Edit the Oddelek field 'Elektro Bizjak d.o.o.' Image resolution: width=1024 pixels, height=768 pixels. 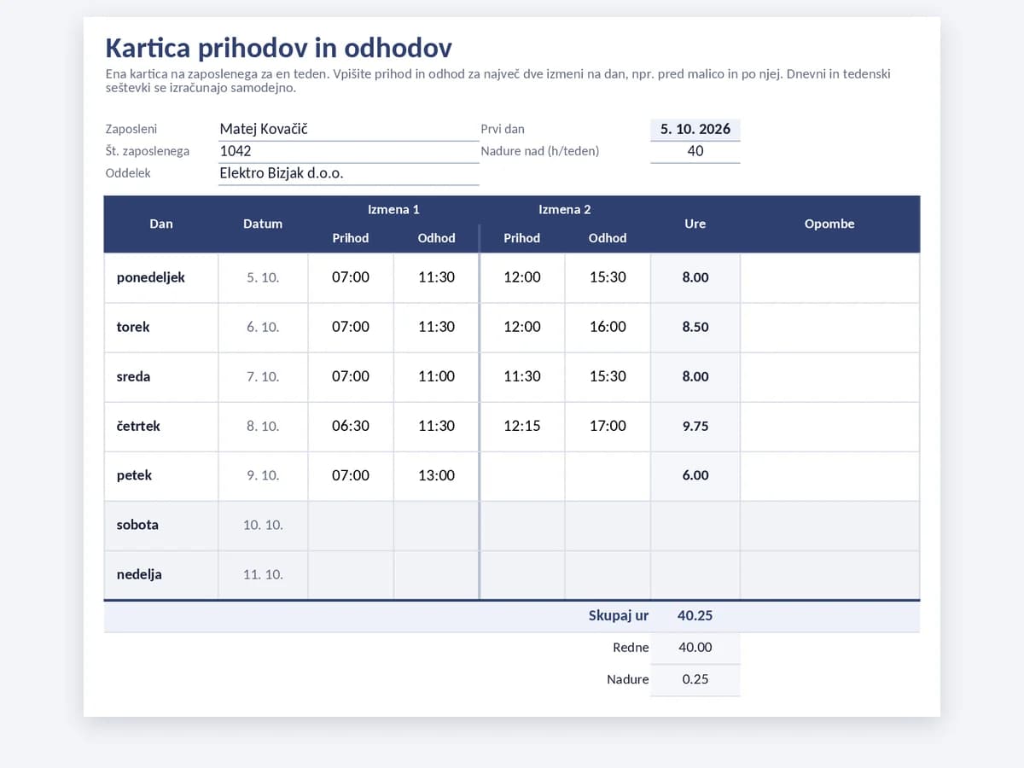pyautogui.click(x=349, y=174)
